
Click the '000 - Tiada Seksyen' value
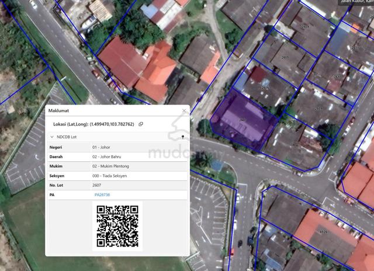pyautogui.click(x=109, y=176)
